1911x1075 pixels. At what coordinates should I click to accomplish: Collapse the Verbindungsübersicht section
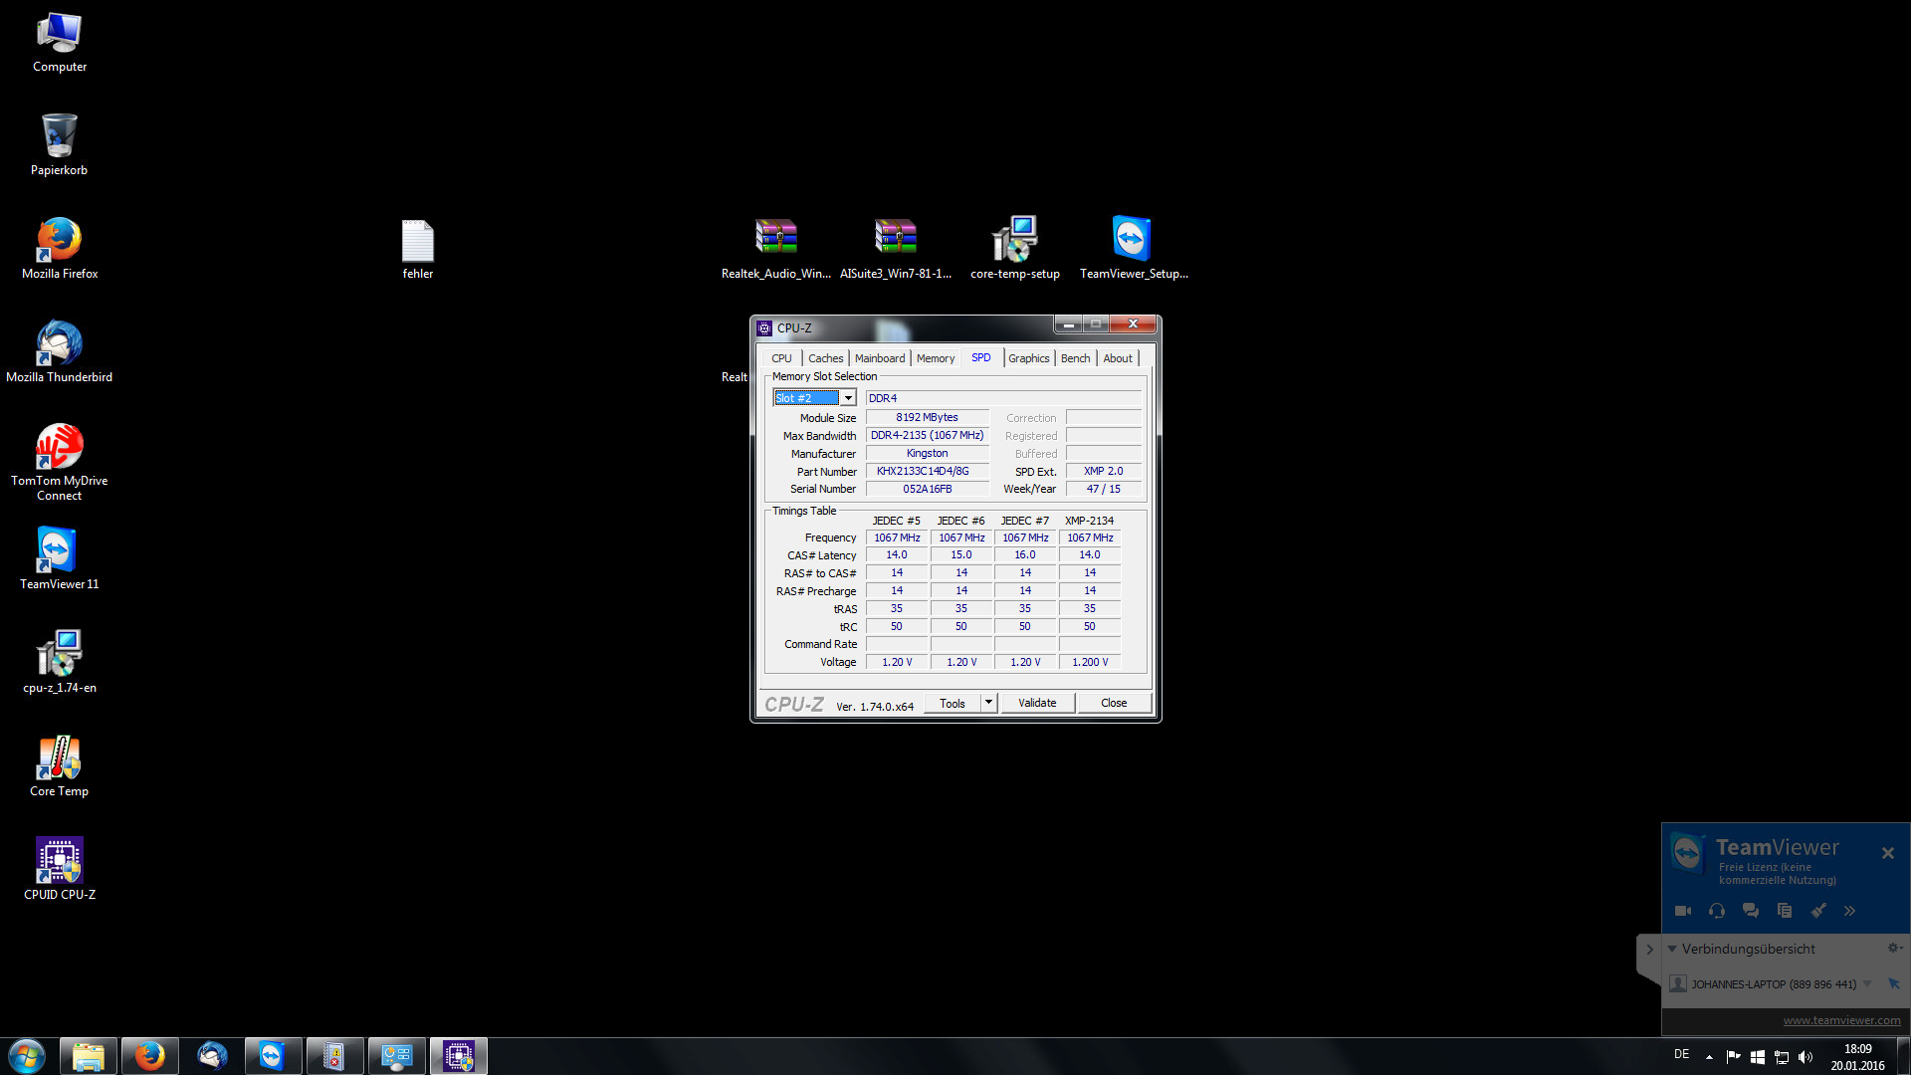tap(1672, 949)
